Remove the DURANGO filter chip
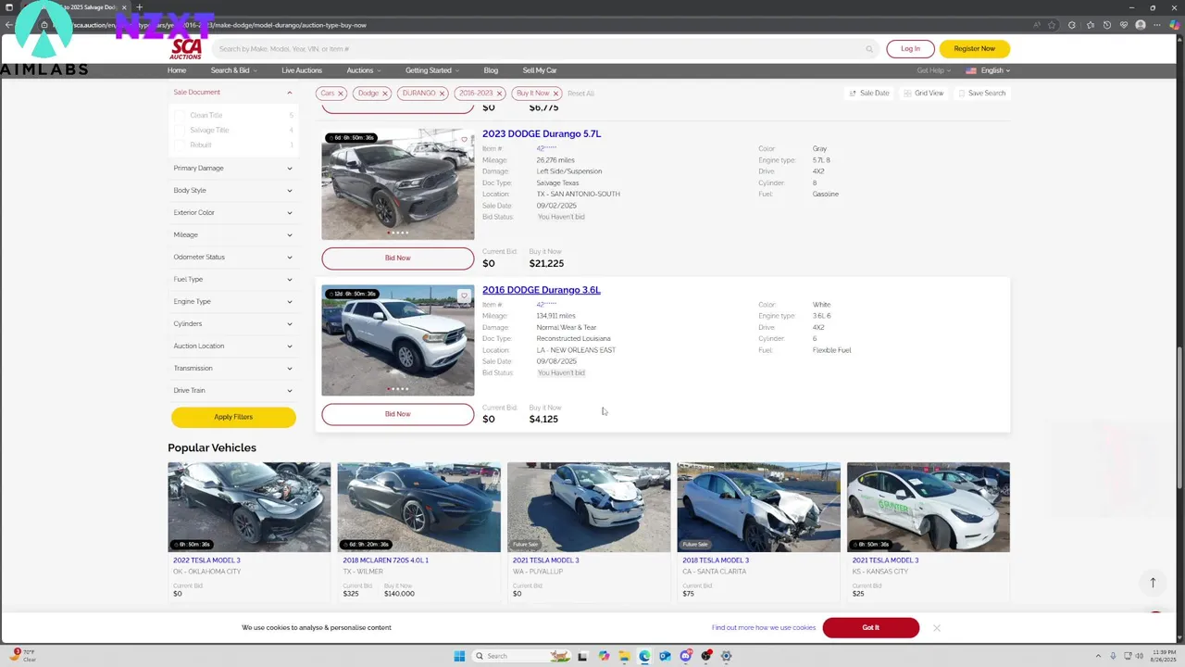 click(x=443, y=94)
